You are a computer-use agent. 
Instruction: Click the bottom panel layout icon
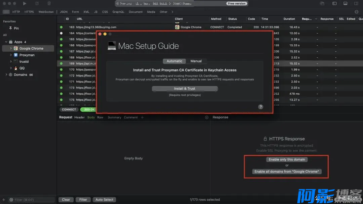[x=345, y=3]
